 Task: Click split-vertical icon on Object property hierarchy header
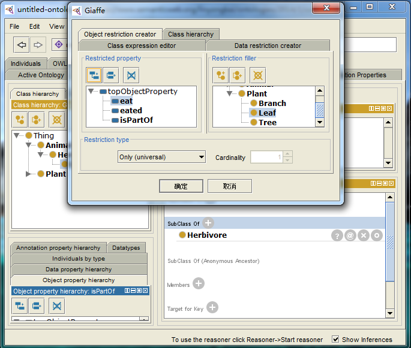coord(127,290)
